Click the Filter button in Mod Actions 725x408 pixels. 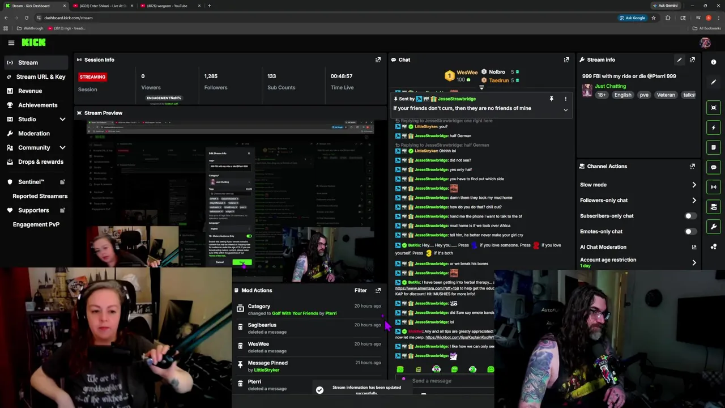360,290
